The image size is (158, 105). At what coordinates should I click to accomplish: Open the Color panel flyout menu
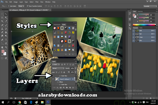(157, 12)
